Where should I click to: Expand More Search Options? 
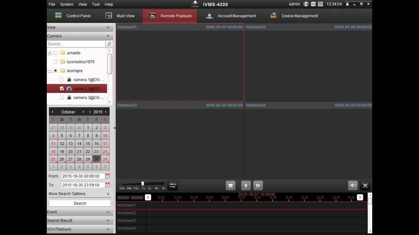pyautogui.click(x=80, y=194)
